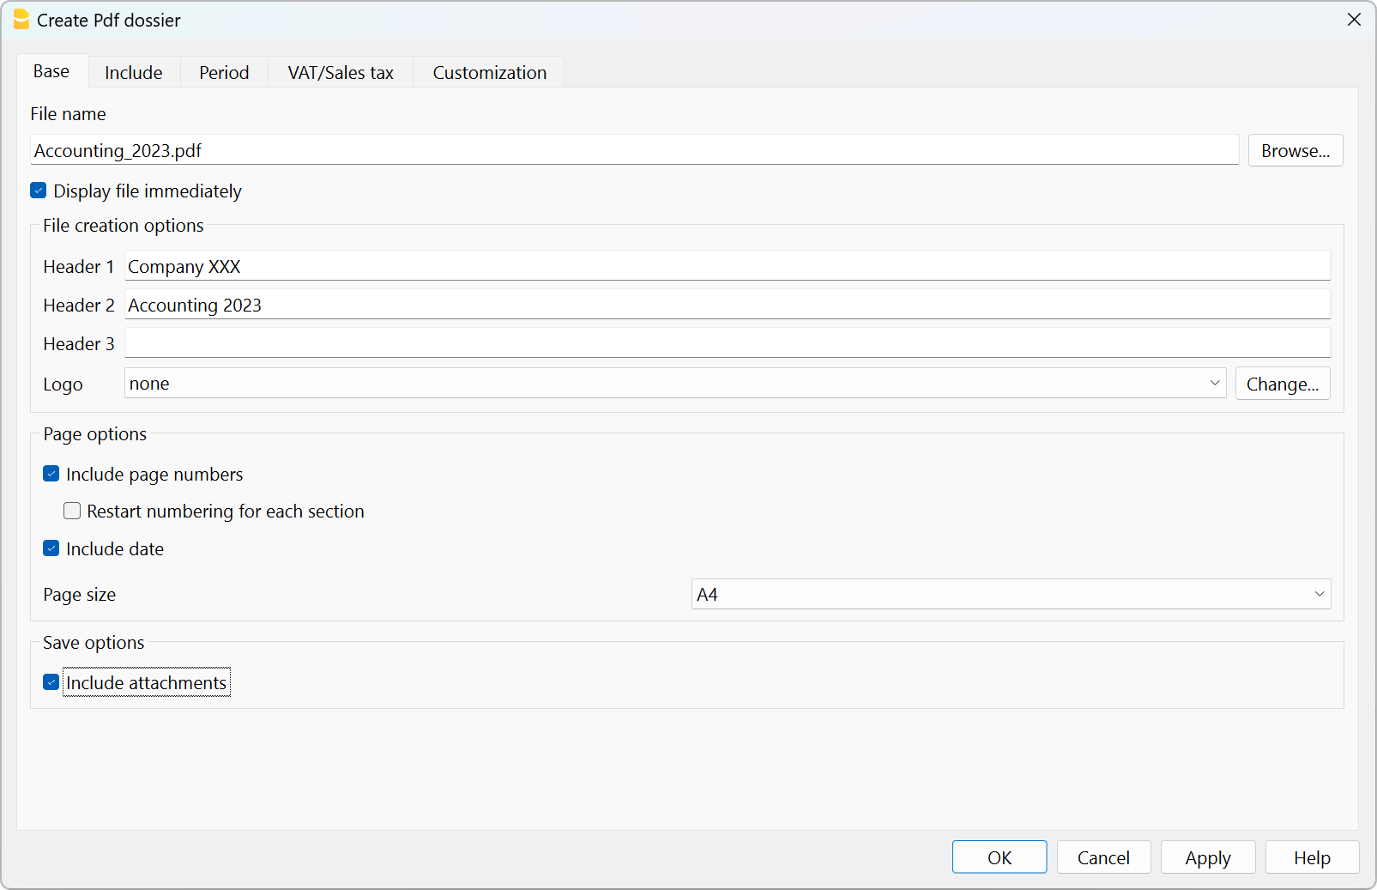Close the Create Pdf dossier dialog
1377x890 pixels.
[1354, 20]
